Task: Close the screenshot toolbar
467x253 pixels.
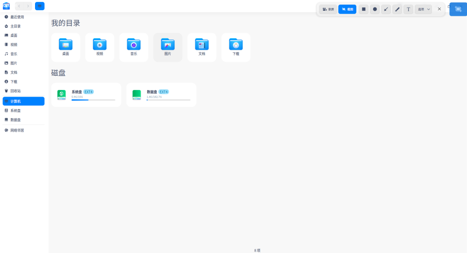Action: tap(439, 9)
